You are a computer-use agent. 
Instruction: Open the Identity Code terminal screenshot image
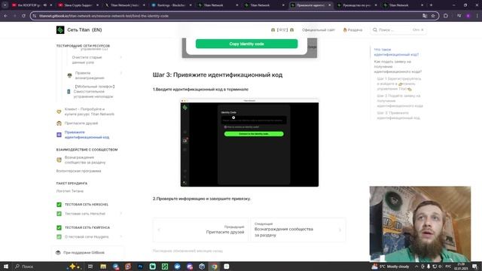[249, 142]
